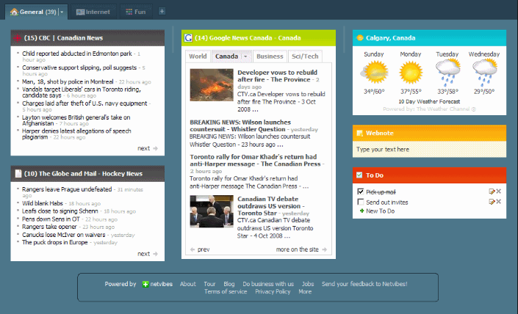Open Developer vows to rebuild headline

277,76
